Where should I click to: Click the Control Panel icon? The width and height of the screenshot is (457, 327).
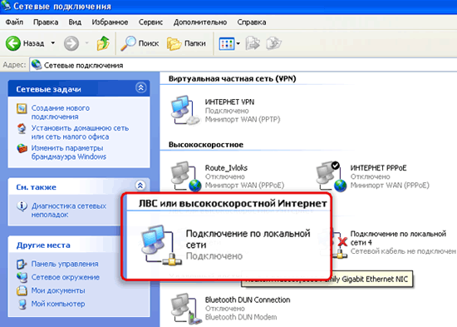pyautogui.click(x=22, y=264)
